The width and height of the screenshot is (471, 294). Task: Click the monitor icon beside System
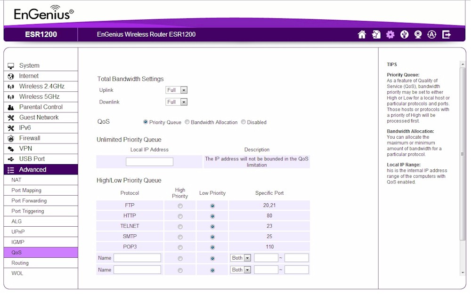coord(11,66)
